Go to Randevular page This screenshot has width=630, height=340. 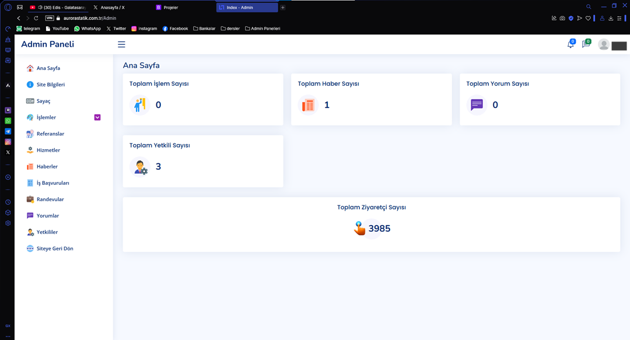tap(50, 199)
